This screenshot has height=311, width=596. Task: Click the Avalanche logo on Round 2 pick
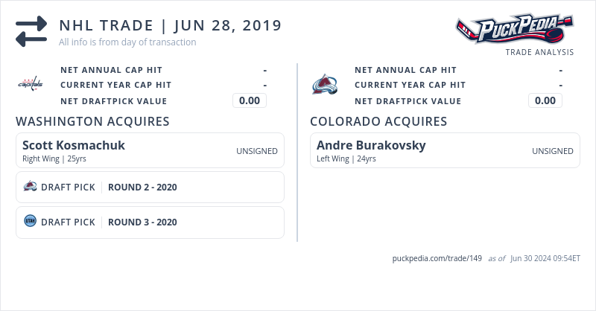[31, 187]
